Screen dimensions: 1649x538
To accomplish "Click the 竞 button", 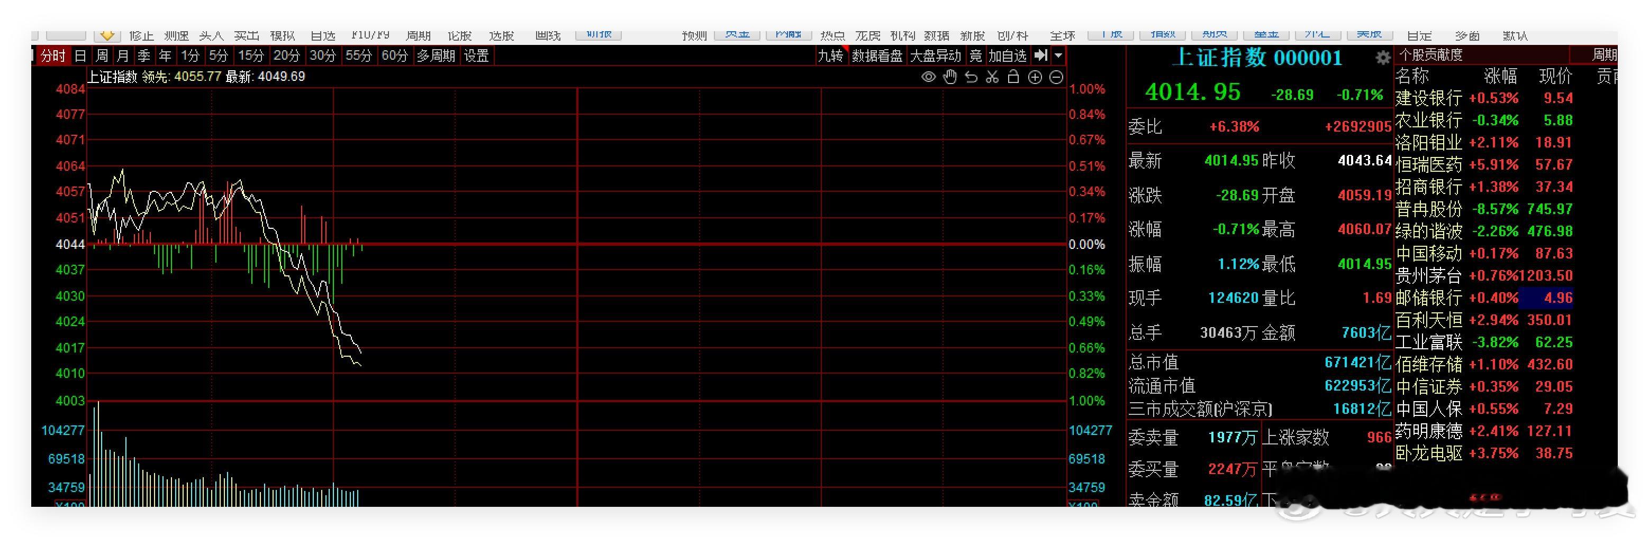I will point(975,55).
